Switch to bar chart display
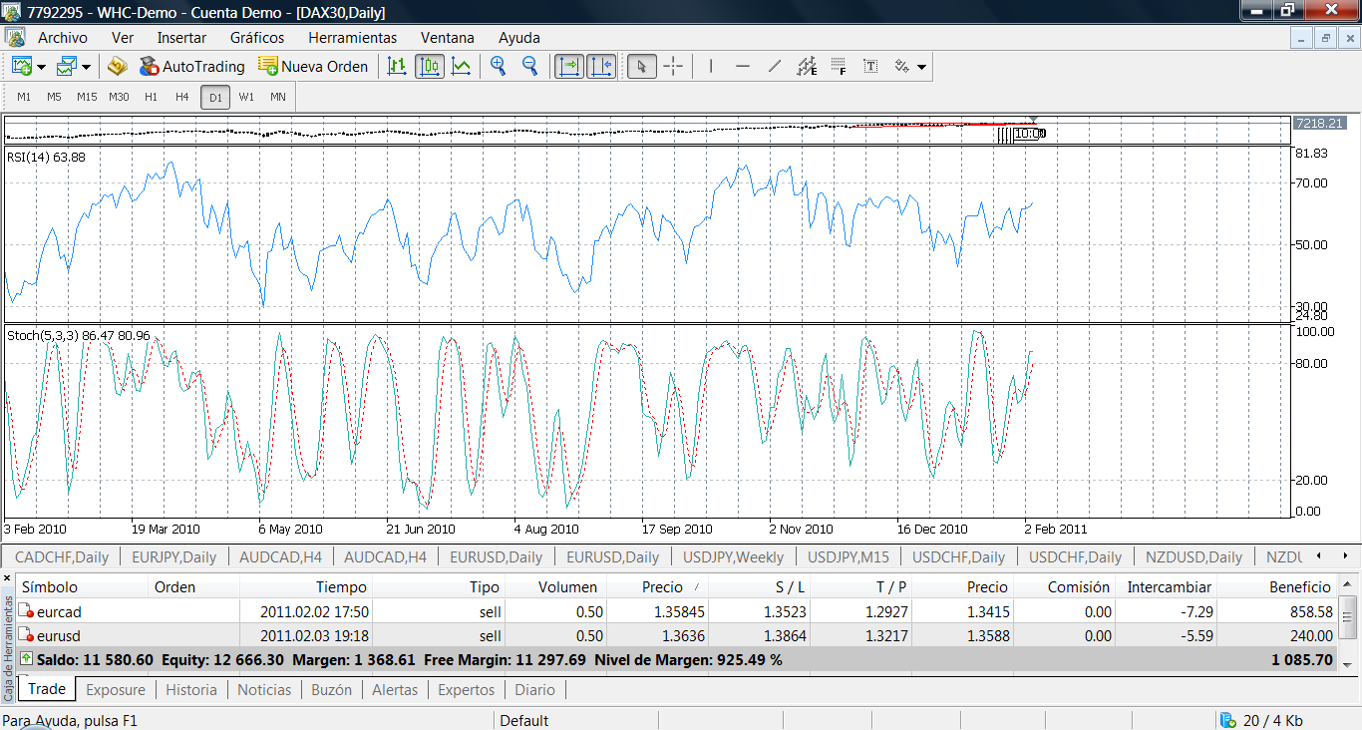Screen dimensions: 1362x730 pos(397,66)
